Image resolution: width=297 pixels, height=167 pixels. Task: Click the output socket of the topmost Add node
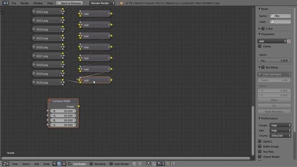tap(111, 13)
